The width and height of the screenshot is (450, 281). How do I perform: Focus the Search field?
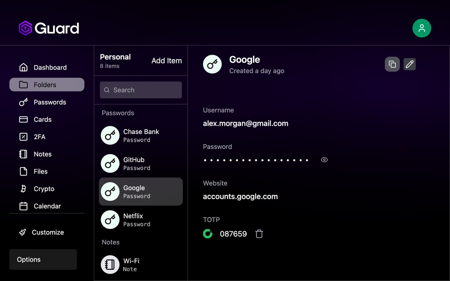click(x=141, y=90)
